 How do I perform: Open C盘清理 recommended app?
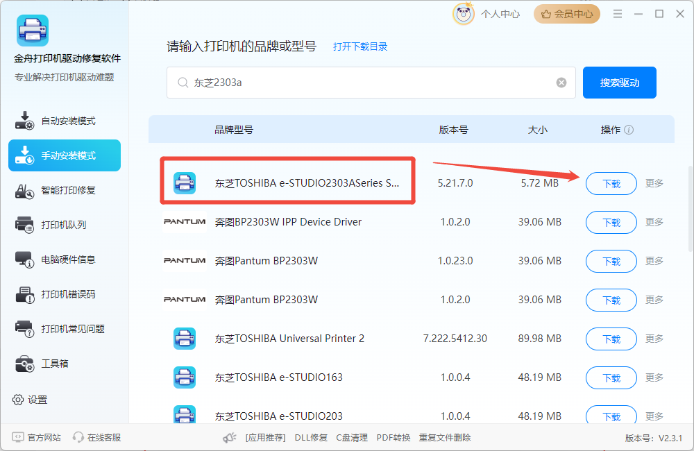pyautogui.click(x=352, y=438)
